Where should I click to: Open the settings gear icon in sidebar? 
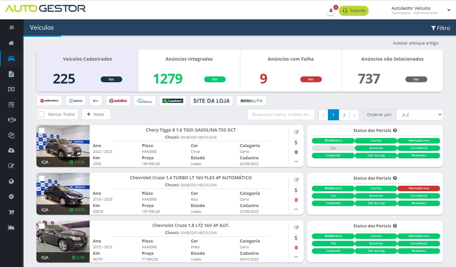pos(11,197)
